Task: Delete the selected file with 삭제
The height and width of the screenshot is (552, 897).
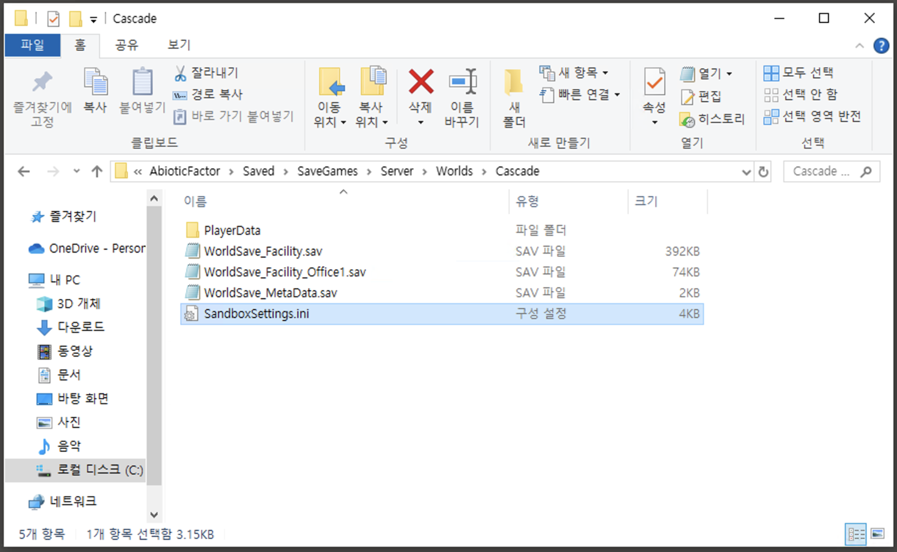Action: tap(420, 91)
